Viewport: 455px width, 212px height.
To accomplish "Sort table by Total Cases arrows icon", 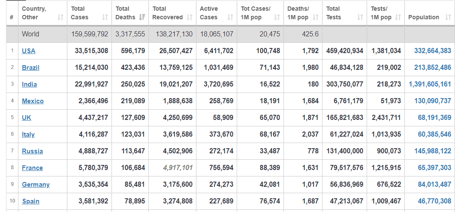I will click(105, 18).
